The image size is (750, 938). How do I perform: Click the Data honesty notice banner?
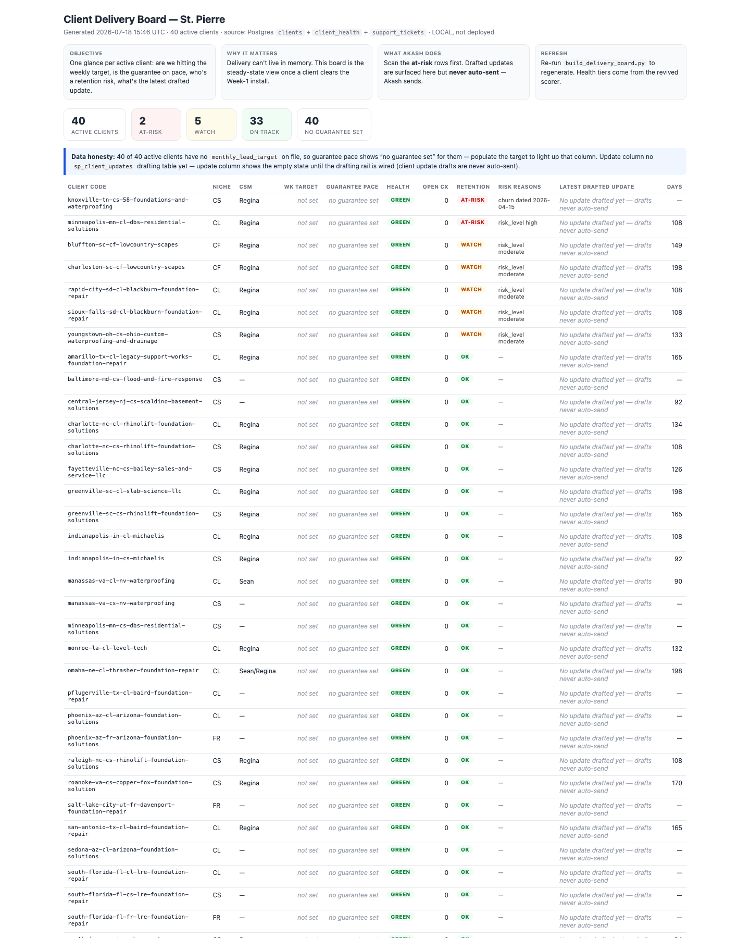(x=375, y=162)
